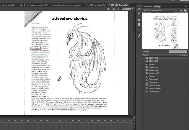Screen dimensions: 189x130
Task: Collapse the icon dock with double arrows
Action: [x=141, y=4]
